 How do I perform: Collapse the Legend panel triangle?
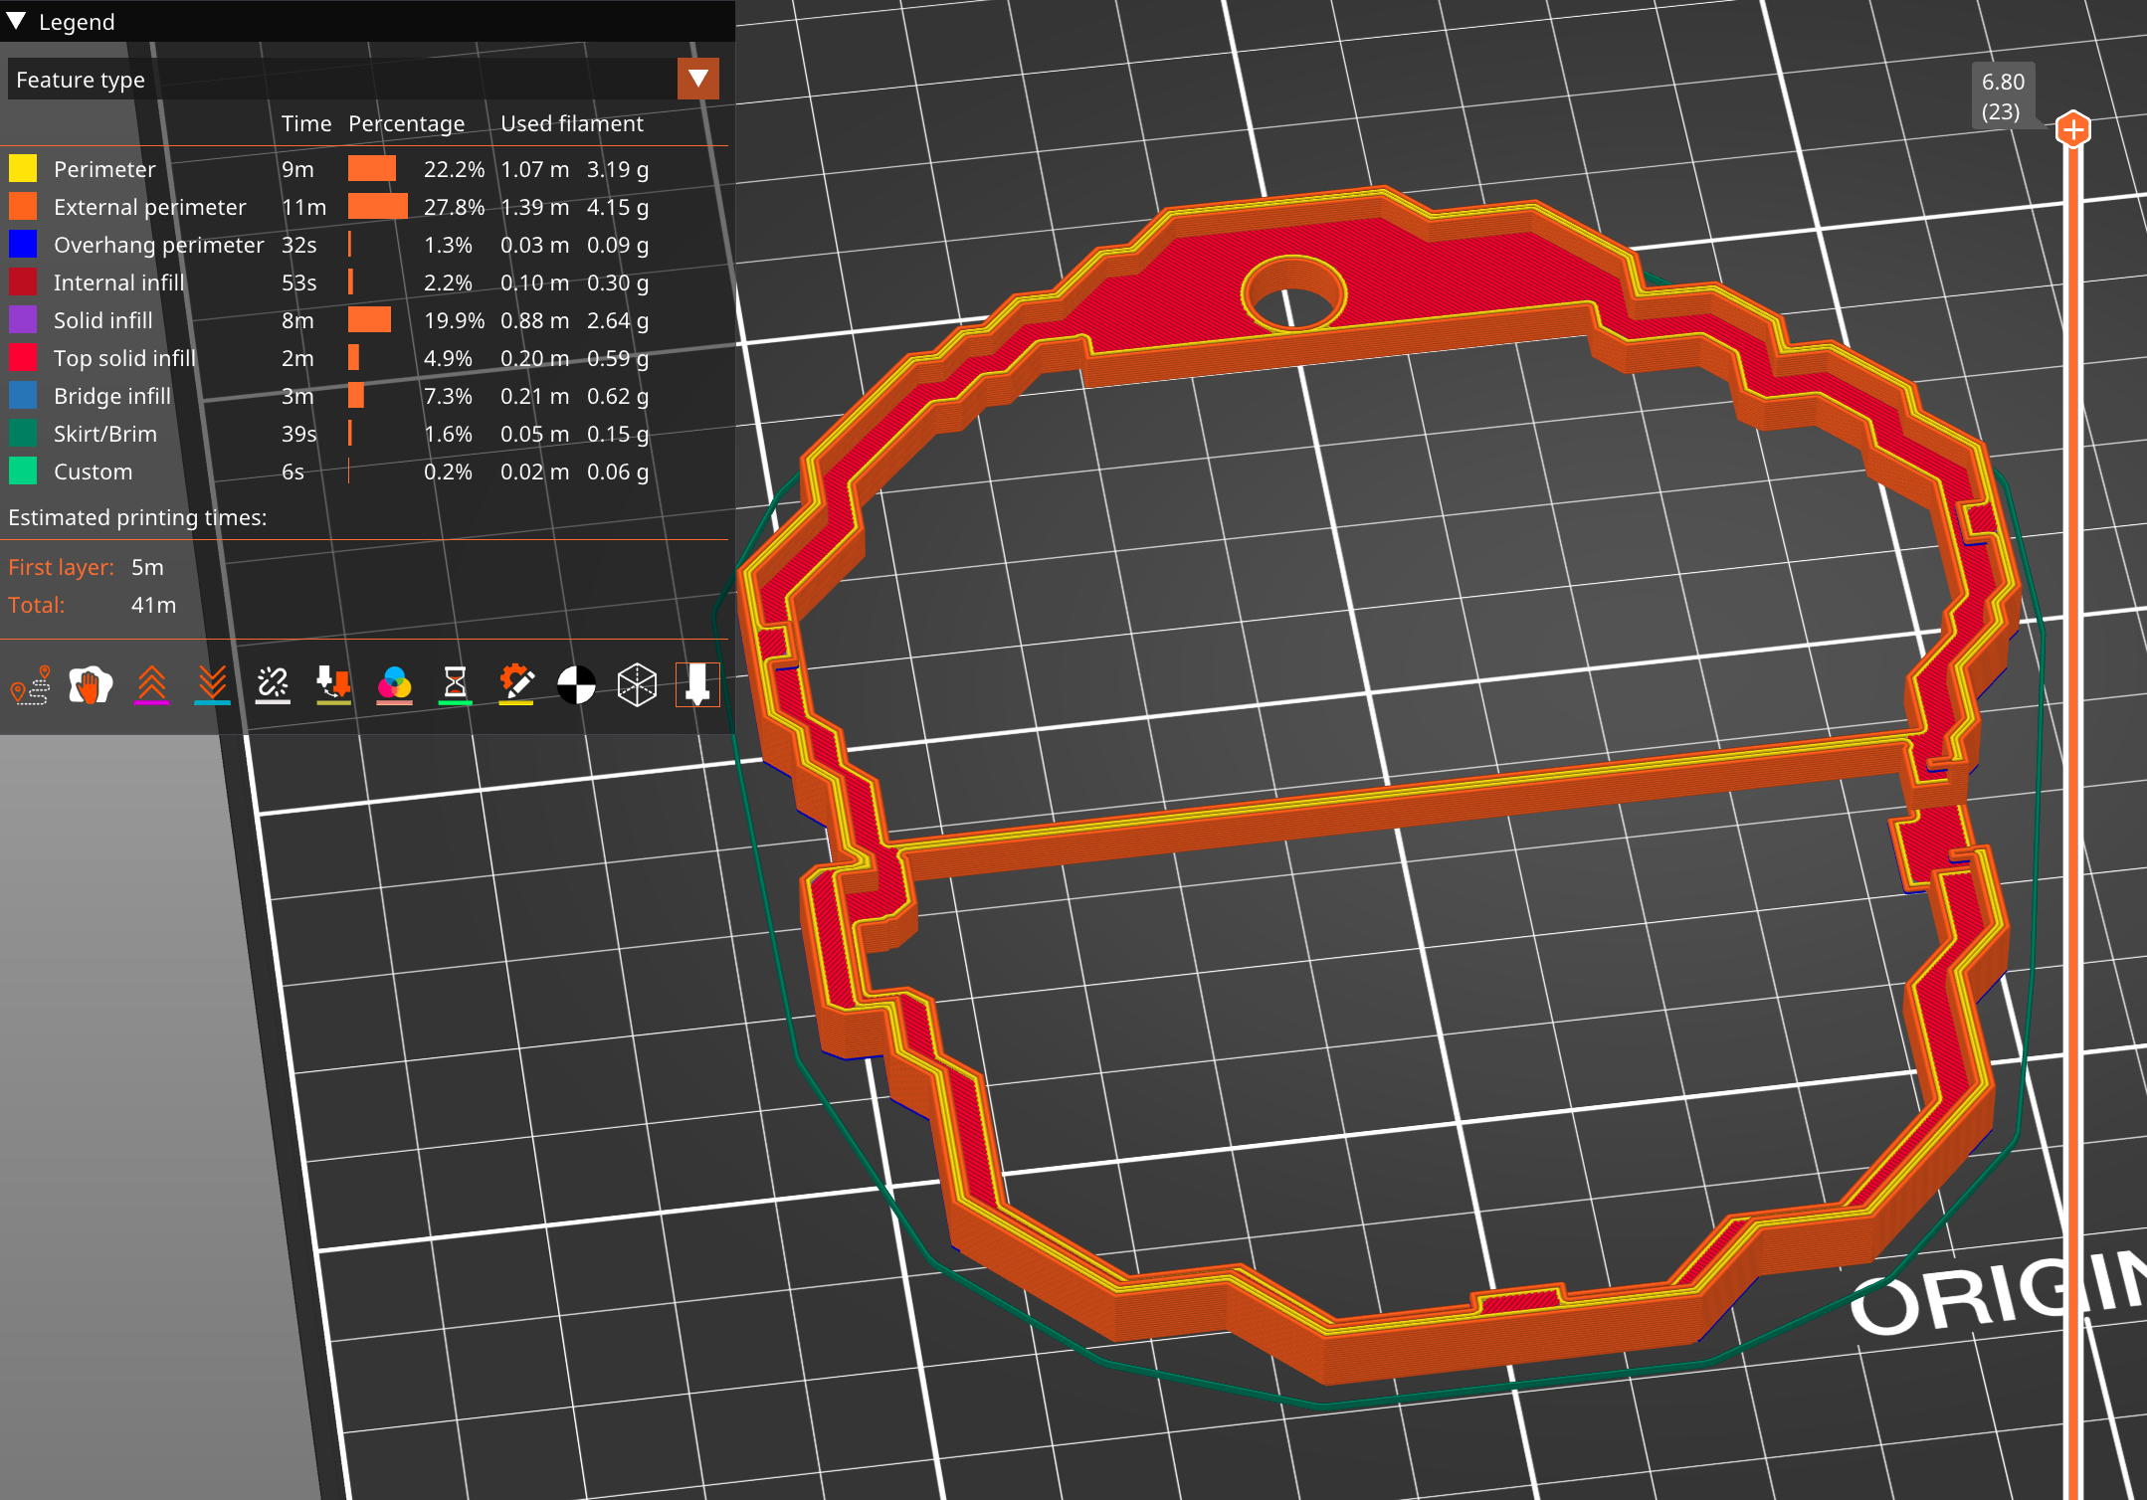tap(16, 21)
